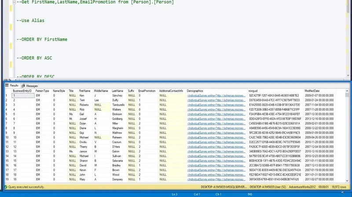Click ModifiedDate cell 2013-12-16 00:00:00.000
This screenshot has height=197, width=352.
pyautogui.click(x=319, y=119)
